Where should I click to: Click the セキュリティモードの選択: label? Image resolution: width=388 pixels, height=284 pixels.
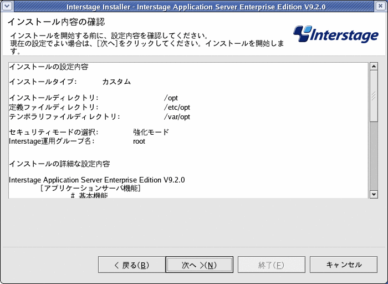(x=54, y=132)
